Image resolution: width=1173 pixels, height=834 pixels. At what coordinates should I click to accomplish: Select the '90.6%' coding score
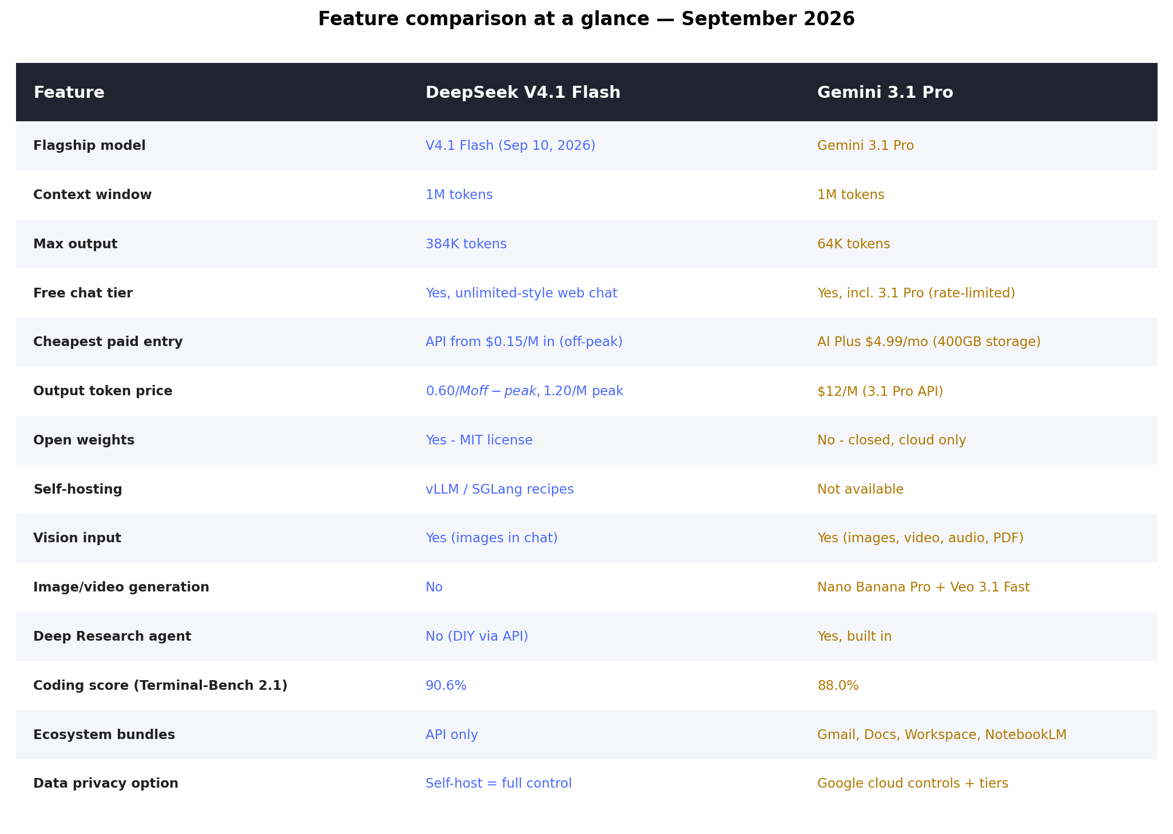point(446,686)
